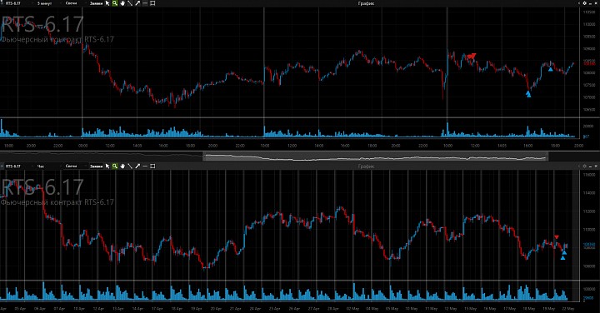
Task: Click the red current price label on the upper price axis
Action: (x=589, y=63)
